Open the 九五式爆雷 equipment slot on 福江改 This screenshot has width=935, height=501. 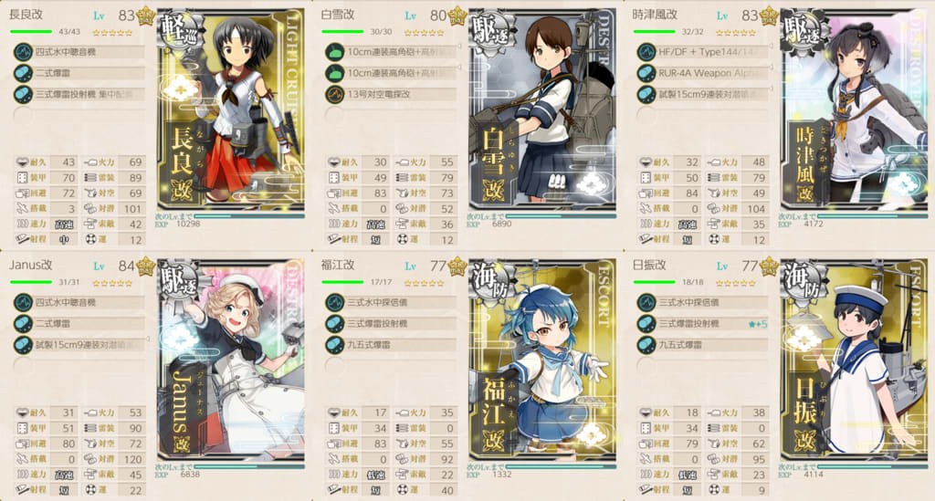coord(391,345)
